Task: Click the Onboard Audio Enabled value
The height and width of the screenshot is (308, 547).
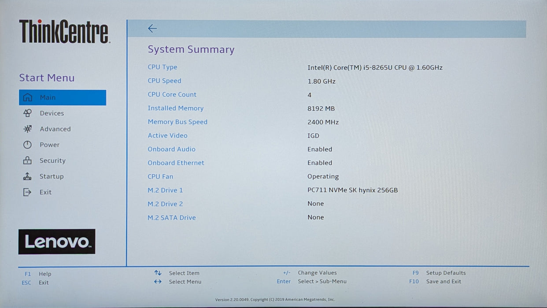Action: 320,149
